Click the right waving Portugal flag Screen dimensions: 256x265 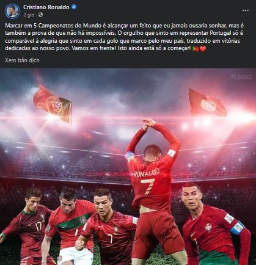pyautogui.click(x=207, y=103)
